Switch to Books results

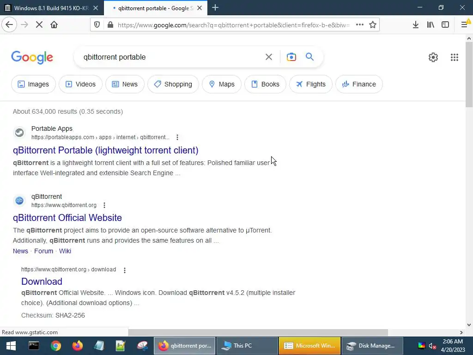click(266, 84)
